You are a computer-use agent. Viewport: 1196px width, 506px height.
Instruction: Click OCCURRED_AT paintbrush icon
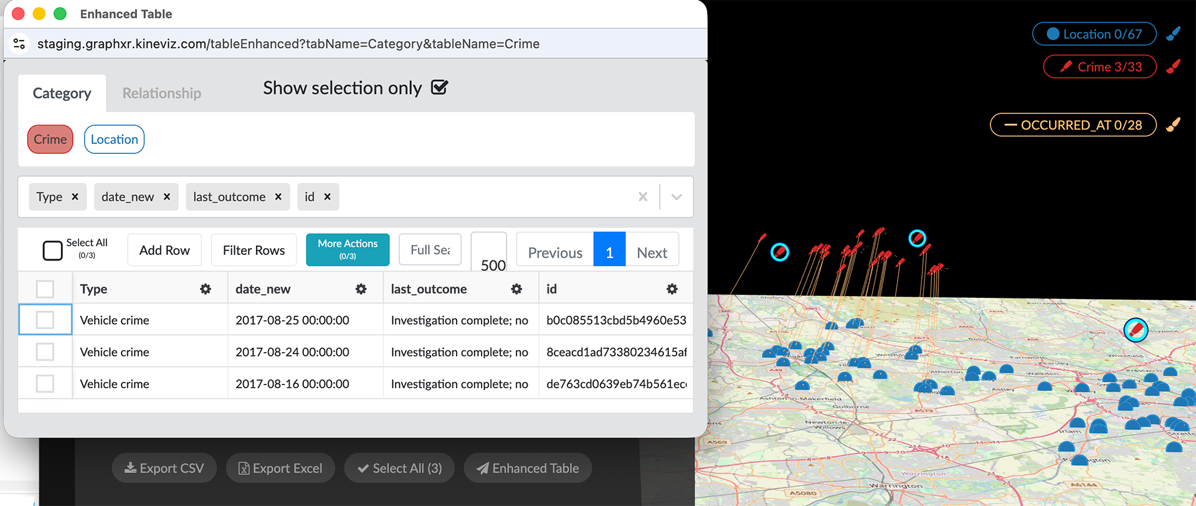tap(1174, 125)
